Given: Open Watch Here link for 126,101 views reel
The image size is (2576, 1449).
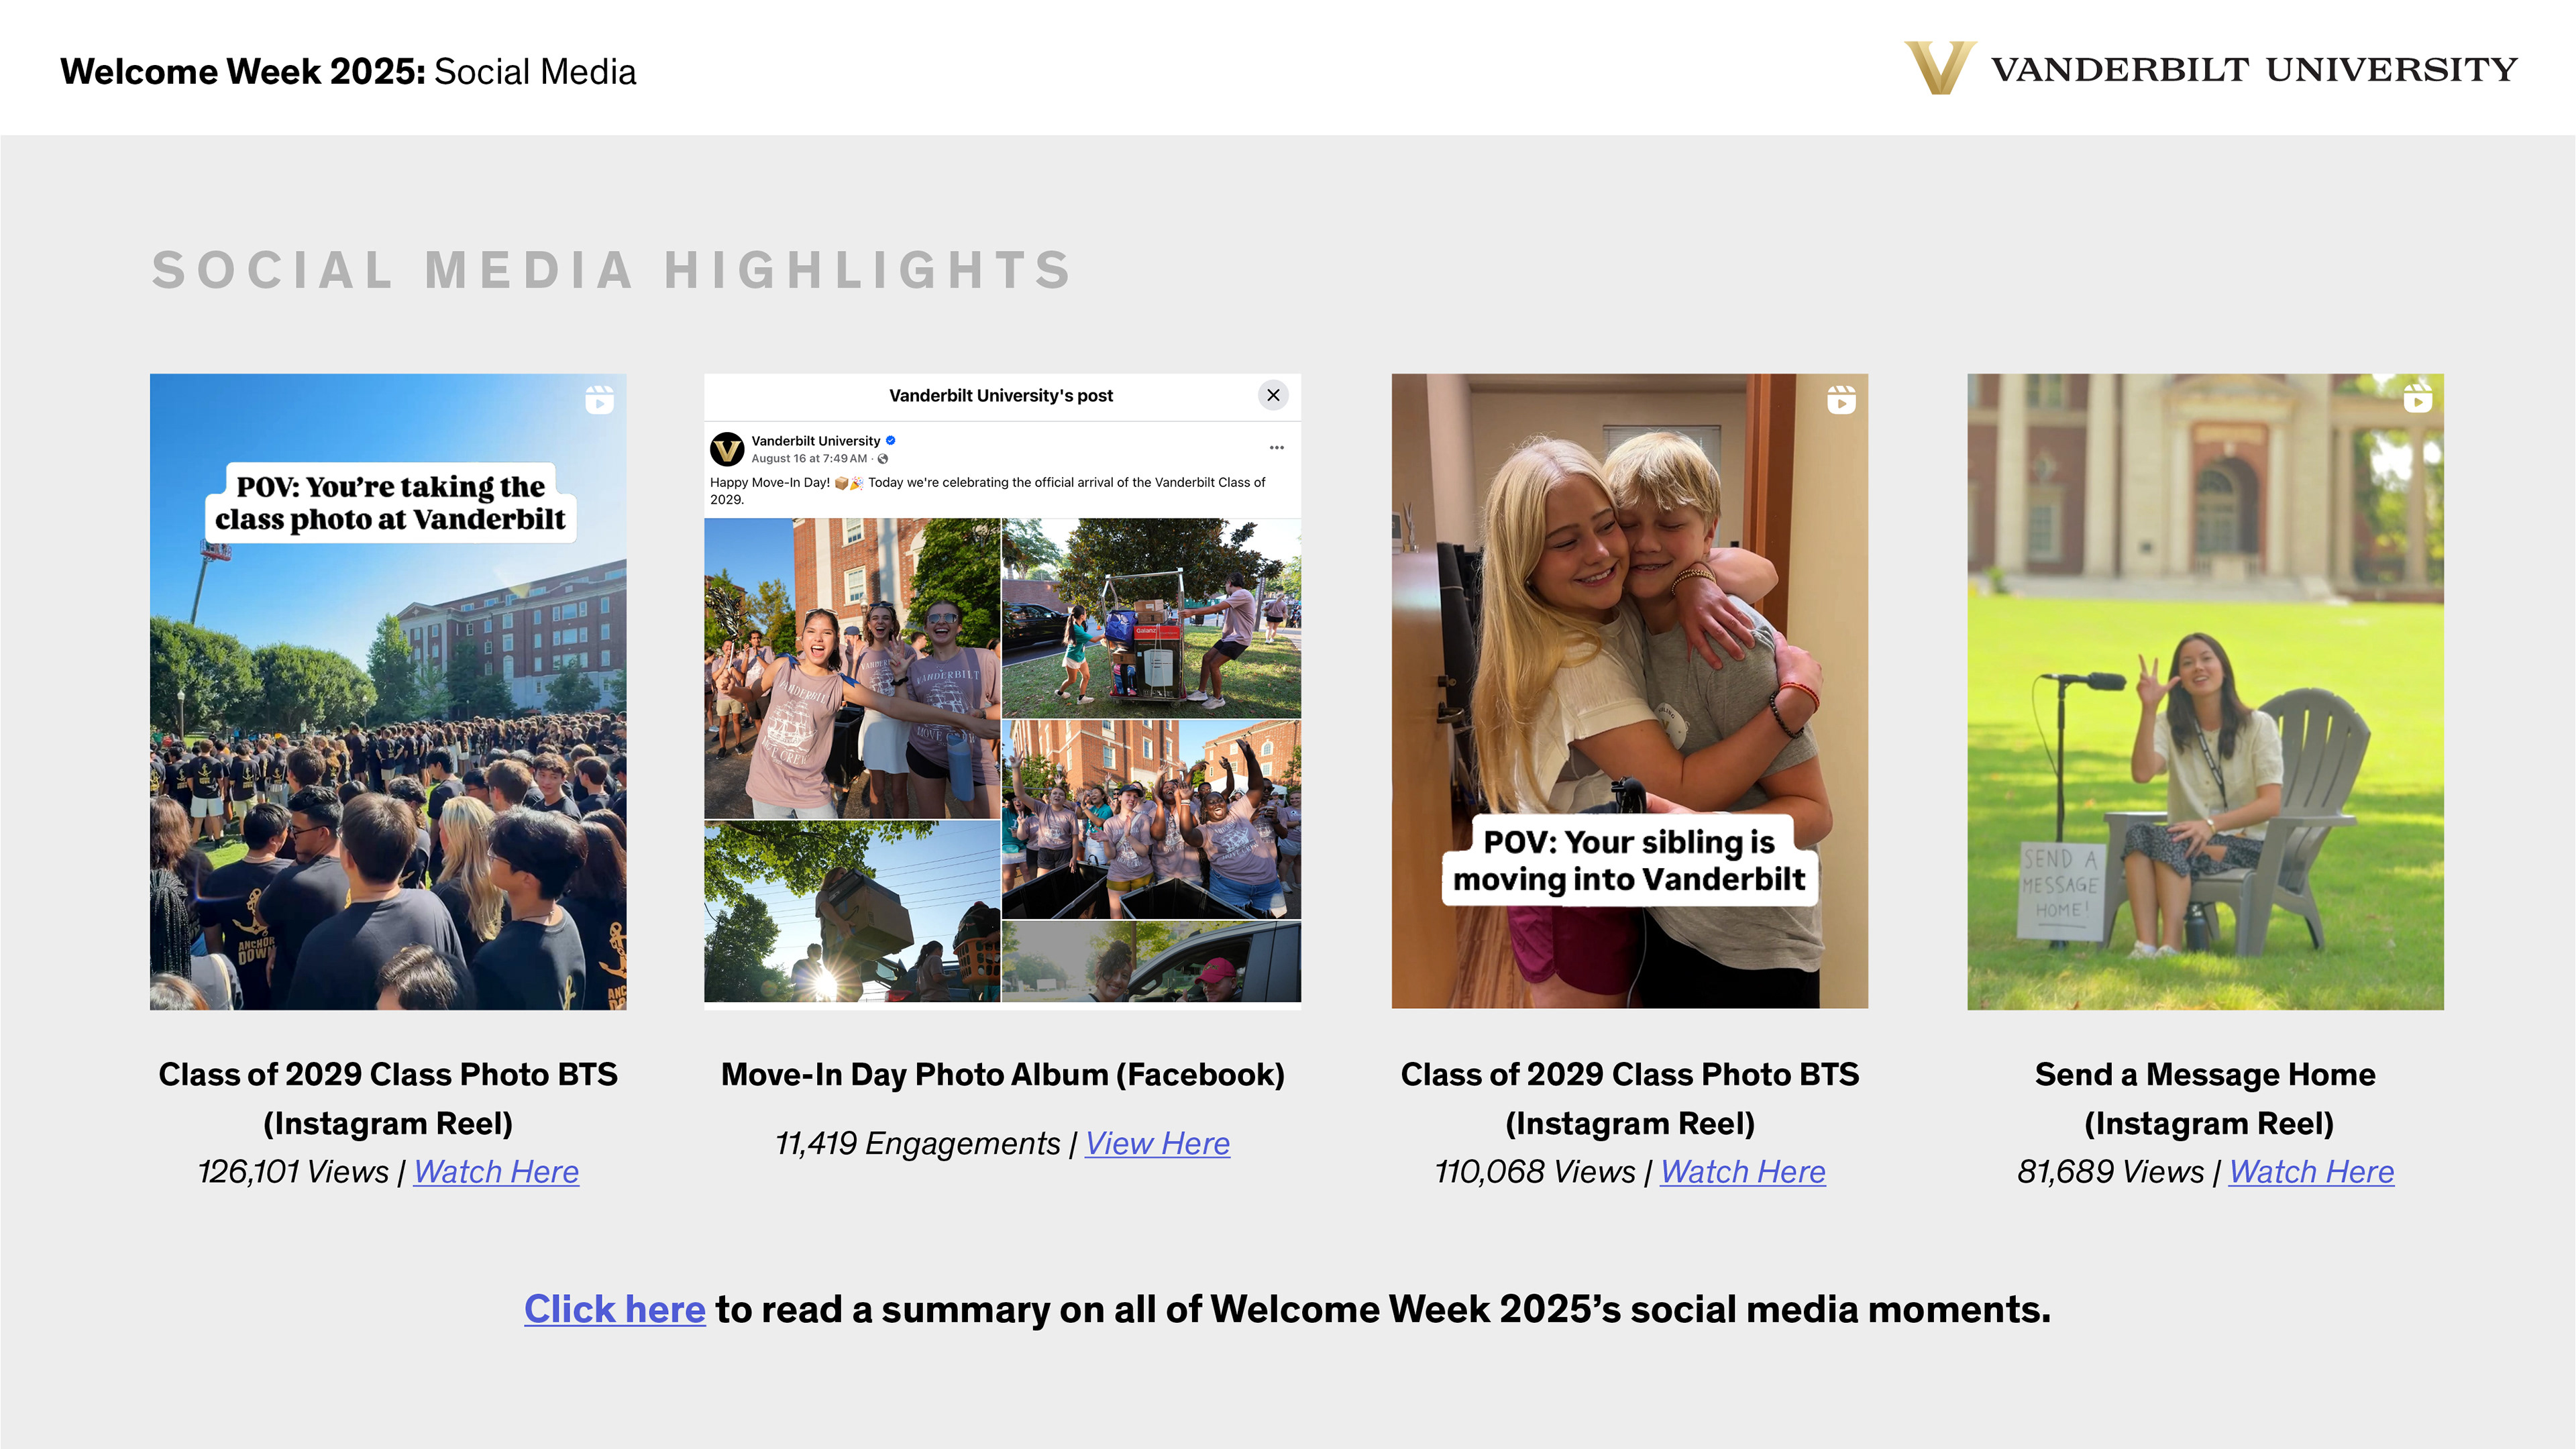Looking at the screenshot, I should pos(496,1171).
